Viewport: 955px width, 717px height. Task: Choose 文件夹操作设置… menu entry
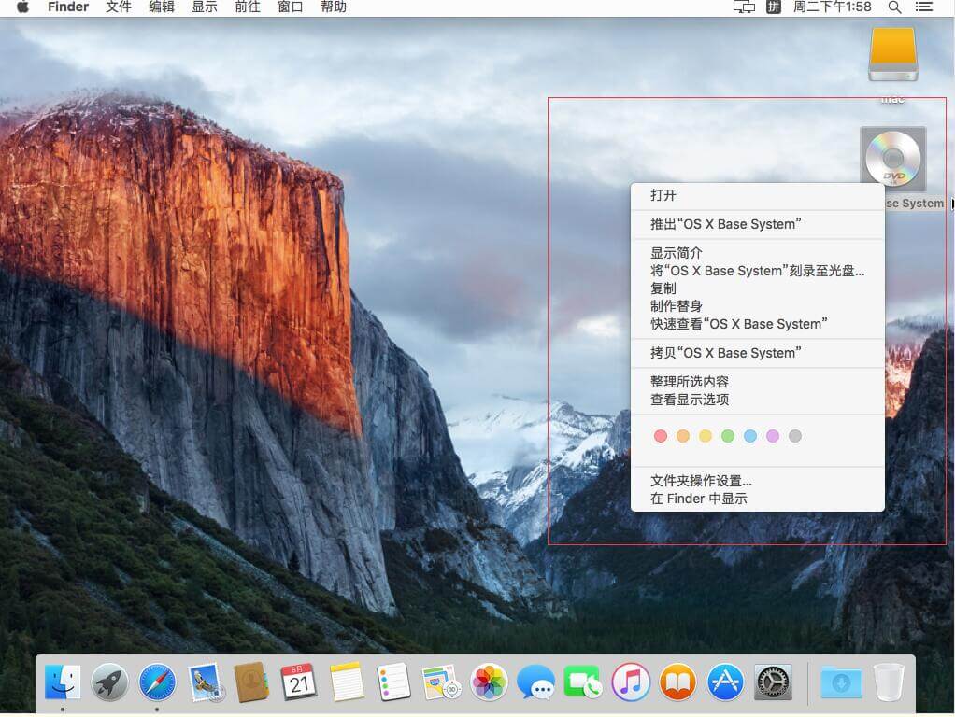point(758,482)
